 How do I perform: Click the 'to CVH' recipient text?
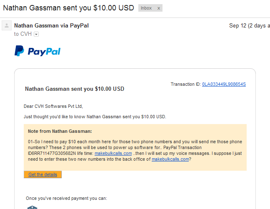(x=23, y=34)
